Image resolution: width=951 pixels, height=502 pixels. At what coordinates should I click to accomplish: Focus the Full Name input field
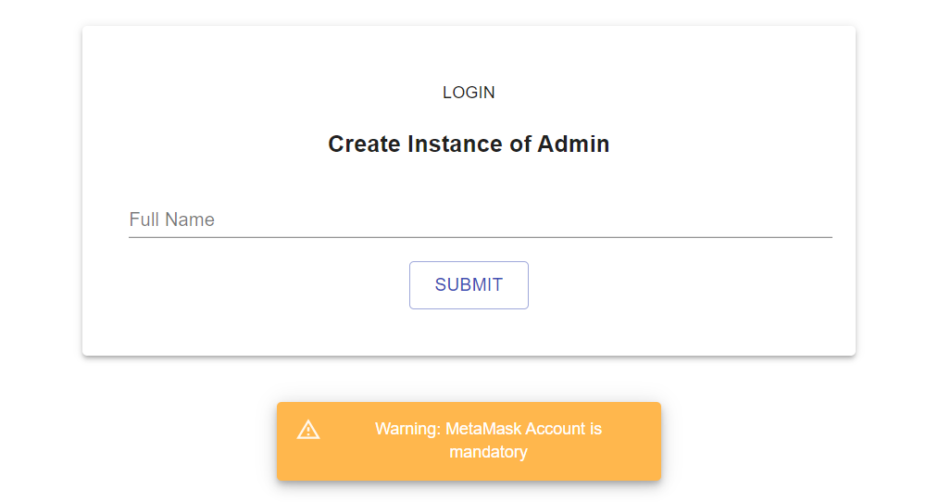point(481,220)
